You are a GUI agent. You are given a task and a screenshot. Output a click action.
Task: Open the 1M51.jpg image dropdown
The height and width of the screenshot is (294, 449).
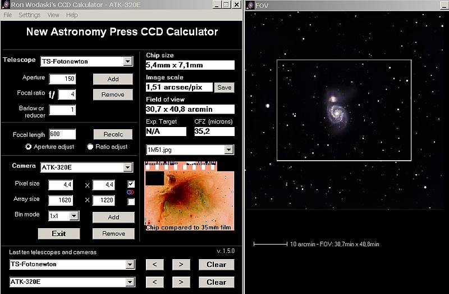click(x=228, y=150)
